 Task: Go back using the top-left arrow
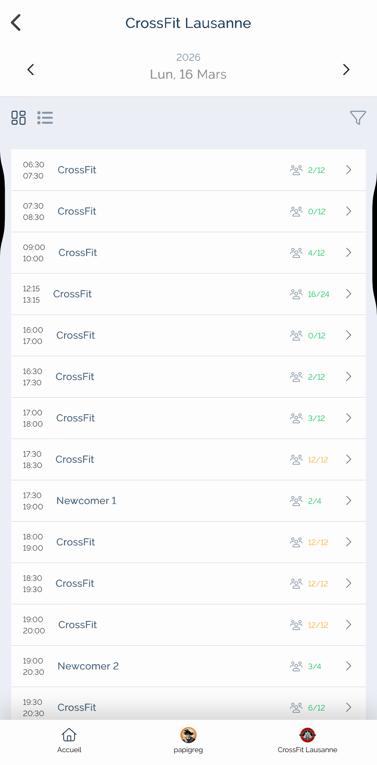(x=16, y=23)
